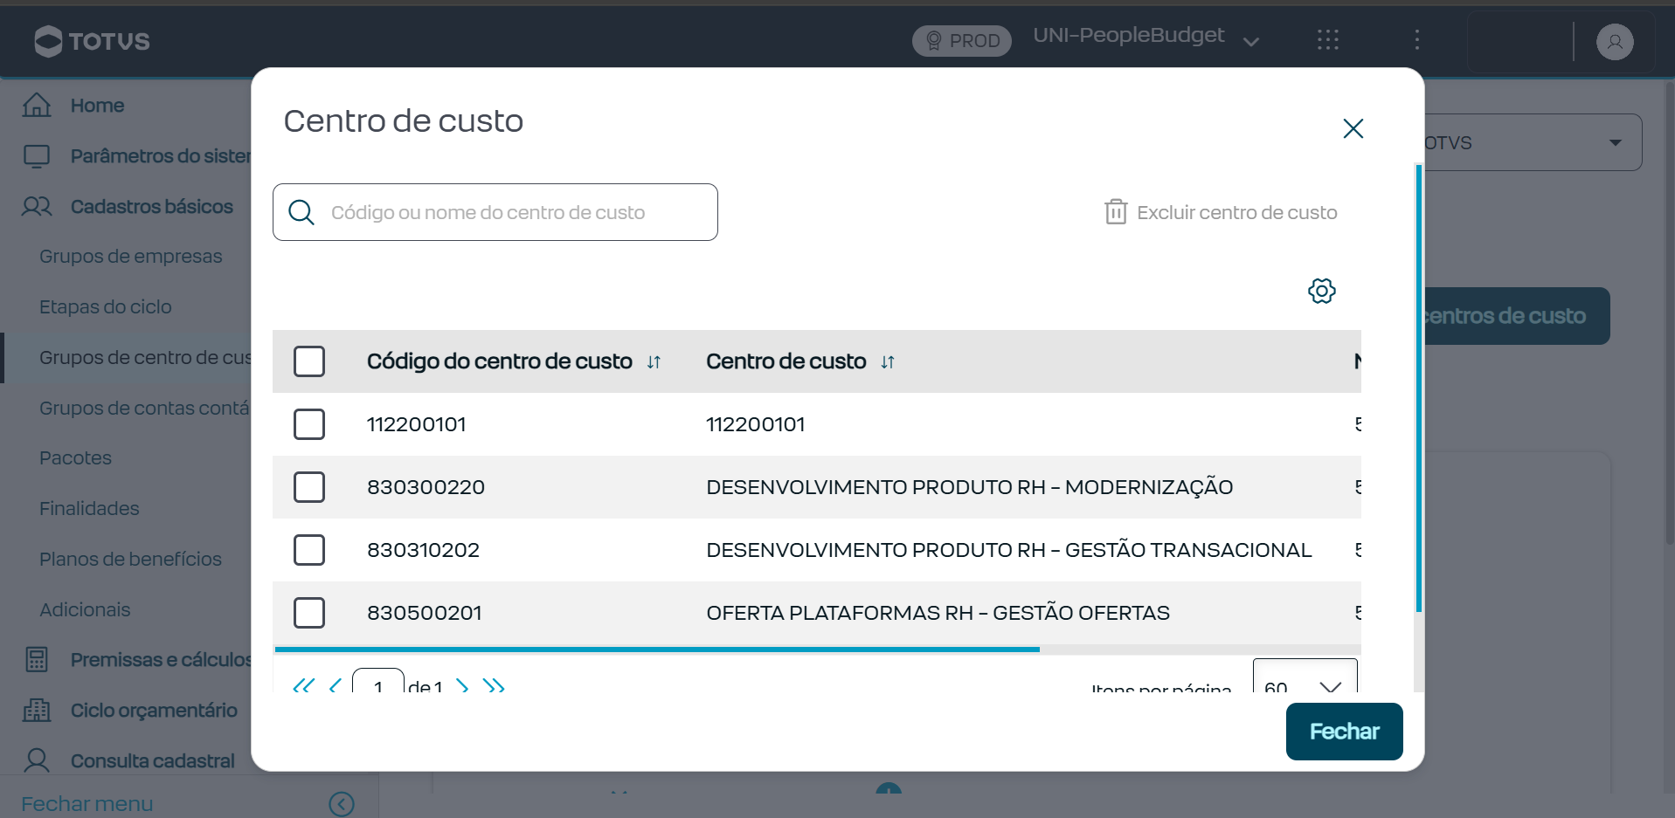Click the TOTVS logo
This screenshot has height=818, width=1675.
click(x=92, y=41)
